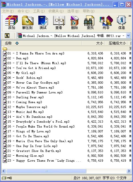Click file icon of 20 - One Day In Your Life.mp3
Screen dimensions: 133x182
click(x=5, y=146)
